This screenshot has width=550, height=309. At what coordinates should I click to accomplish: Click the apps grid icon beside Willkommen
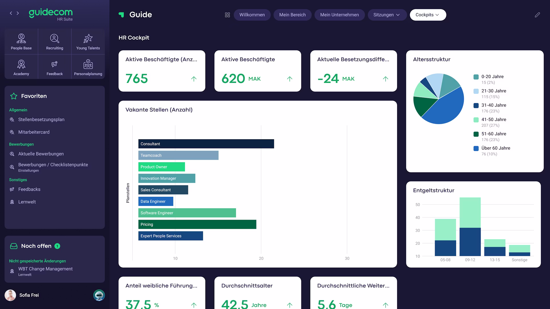click(x=227, y=15)
